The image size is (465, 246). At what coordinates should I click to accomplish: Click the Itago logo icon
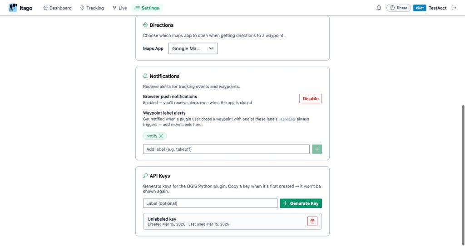pyautogui.click(x=13, y=8)
